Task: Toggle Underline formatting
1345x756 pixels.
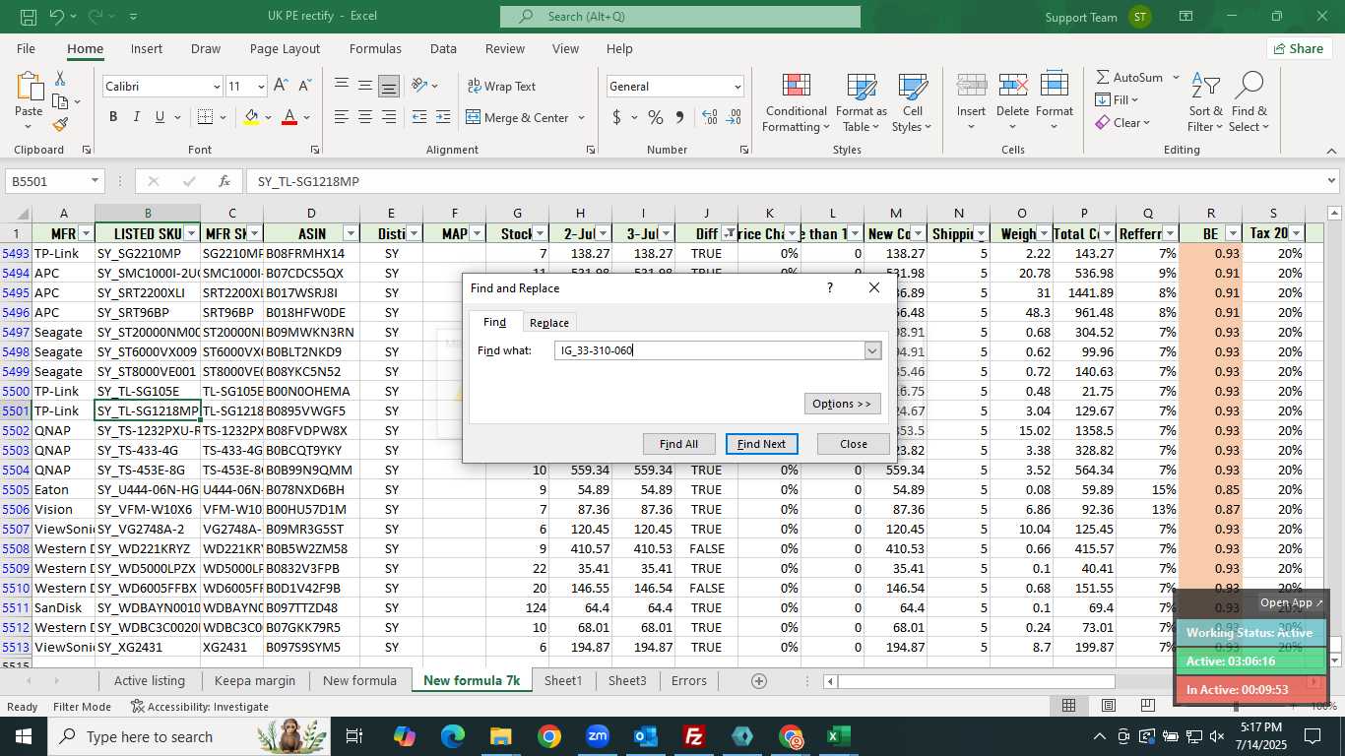Action: click(160, 117)
